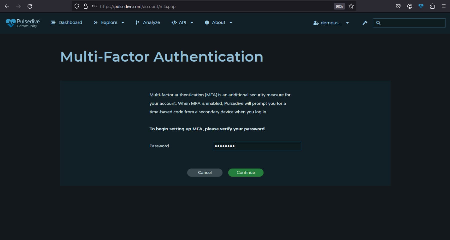Viewport: 450px width, 240px height.
Task: Open the Firefox account icon
Action: (410, 6)
